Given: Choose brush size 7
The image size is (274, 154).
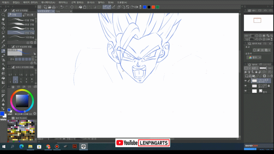Looking at the screenshot, I should (x=32, y=80).
